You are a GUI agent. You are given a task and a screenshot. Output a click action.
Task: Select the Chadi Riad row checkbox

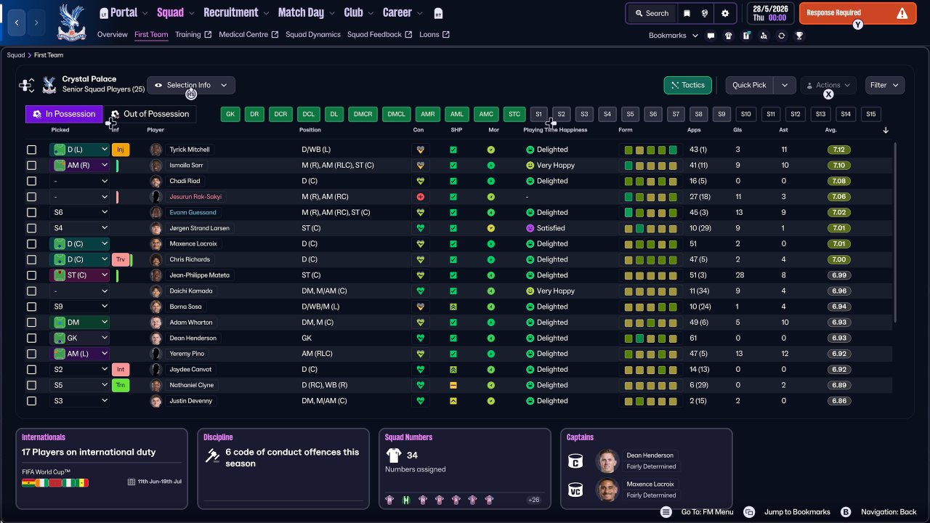[31, 181]
